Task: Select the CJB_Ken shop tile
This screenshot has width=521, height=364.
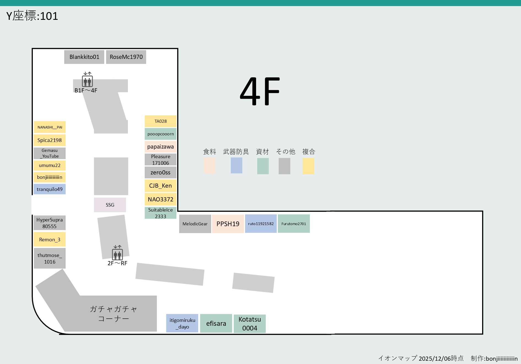Action: tap(160, 186)
